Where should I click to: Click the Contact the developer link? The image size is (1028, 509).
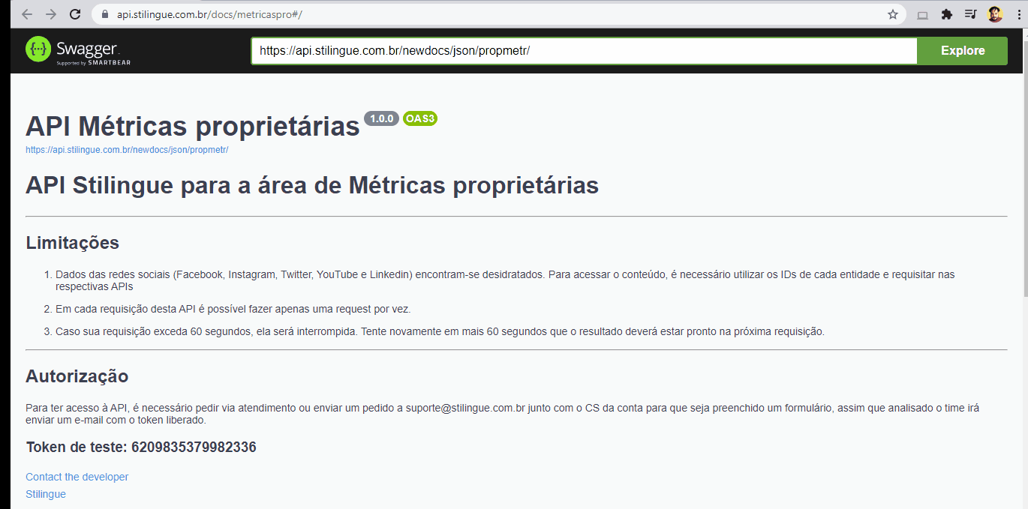click(x=77, y=477)
